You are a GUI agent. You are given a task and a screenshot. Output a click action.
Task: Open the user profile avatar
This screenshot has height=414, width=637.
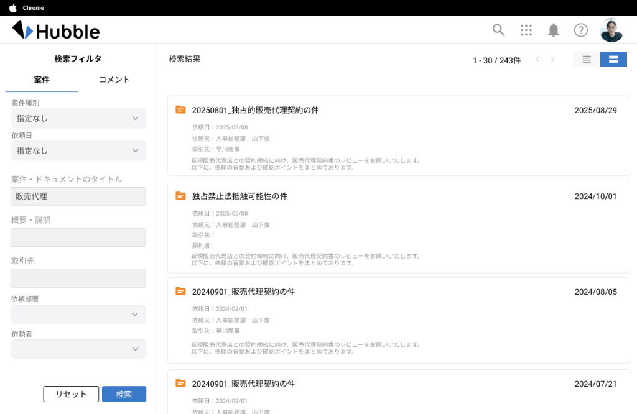coord(611,30)
